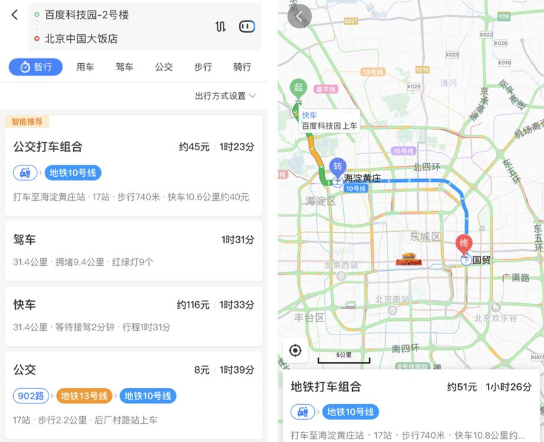Tap the taxi icon in the 公交打车组合 card

click(25, 172)
